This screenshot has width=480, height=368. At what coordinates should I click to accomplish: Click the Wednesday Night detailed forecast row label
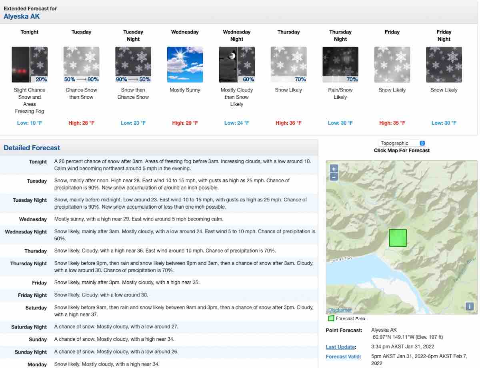click(x=26, y=232)
